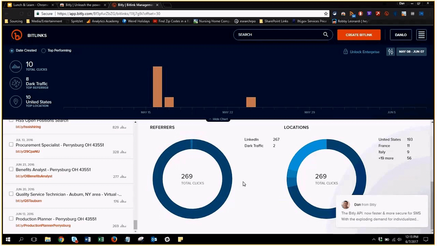The image size is (437, 246).
Task: Collapse the chart using Hide Chart
Action: coord(218,119)
